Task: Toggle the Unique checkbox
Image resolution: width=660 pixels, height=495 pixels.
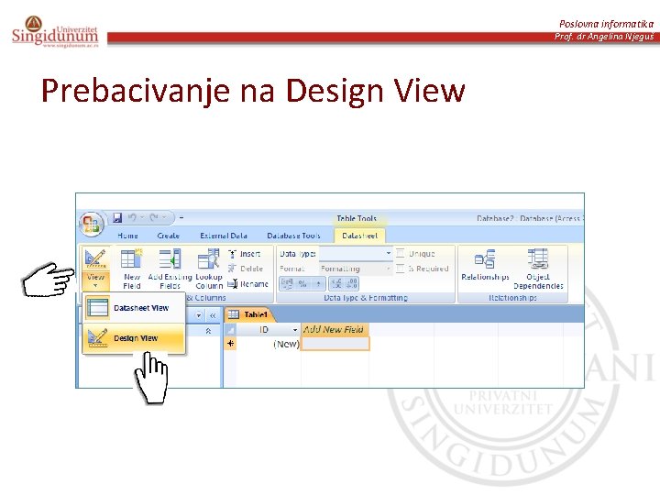Action: pos(401,253)
